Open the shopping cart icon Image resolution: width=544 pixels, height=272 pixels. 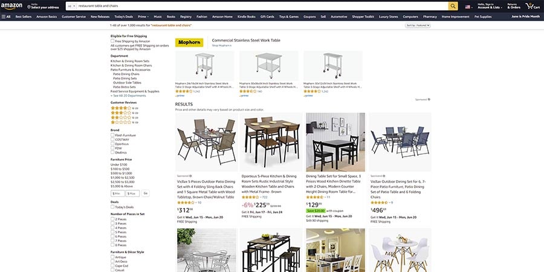click(532, 6)
